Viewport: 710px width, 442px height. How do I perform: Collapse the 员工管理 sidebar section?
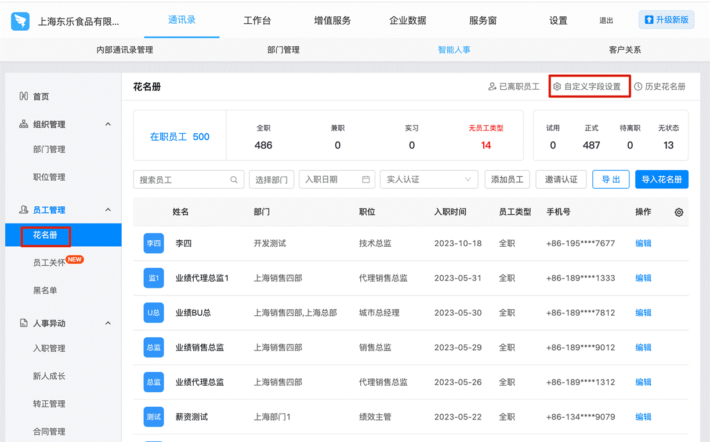[108, 210]
